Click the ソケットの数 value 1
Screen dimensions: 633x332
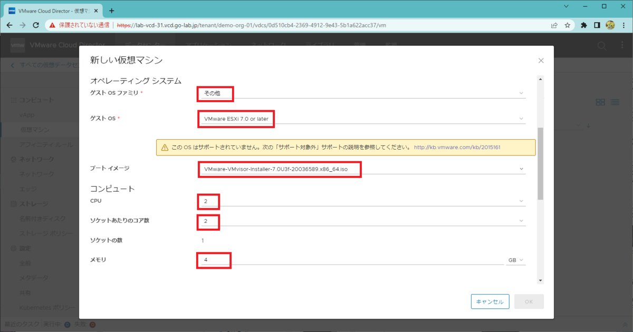pyautogui.click(x=203, y=241)
